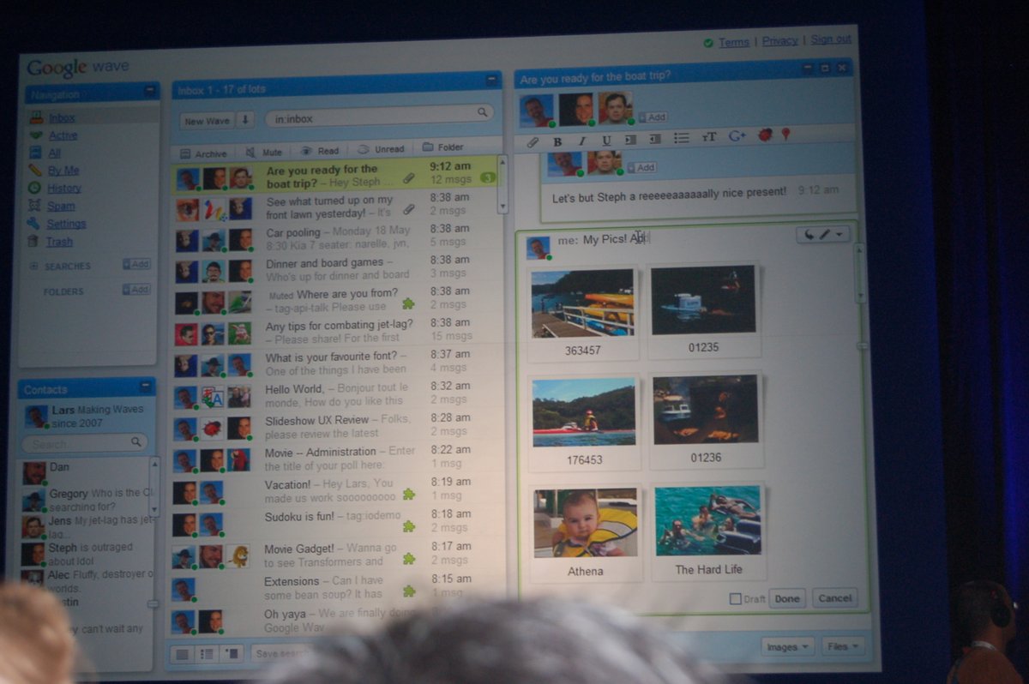
Task: Apply bold formatting in the wave editor
Action: pos(557,141)
